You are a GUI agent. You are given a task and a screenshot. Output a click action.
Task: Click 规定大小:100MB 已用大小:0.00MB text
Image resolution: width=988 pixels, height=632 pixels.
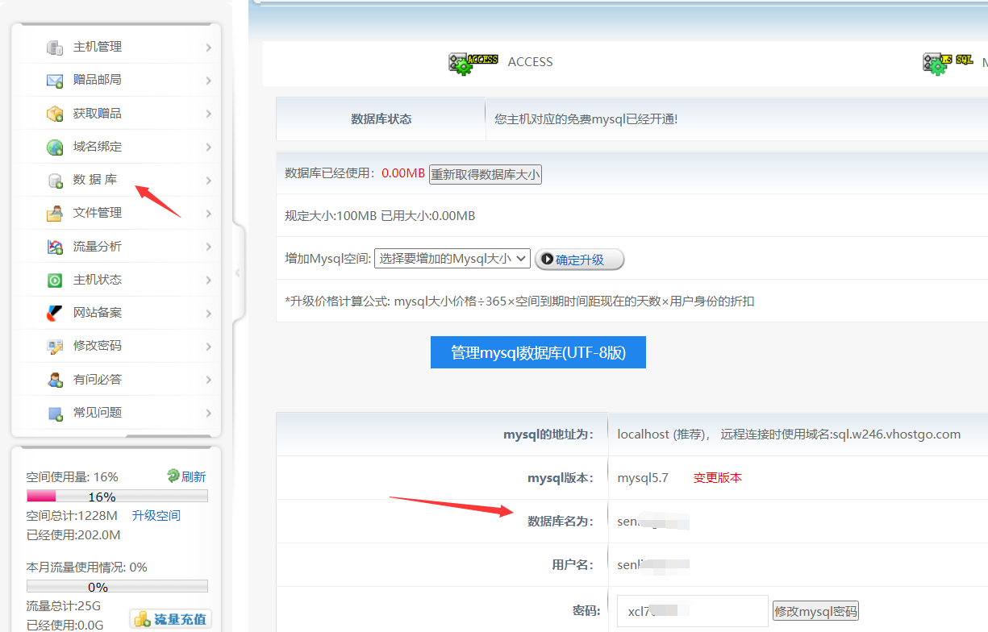(380, 216)
